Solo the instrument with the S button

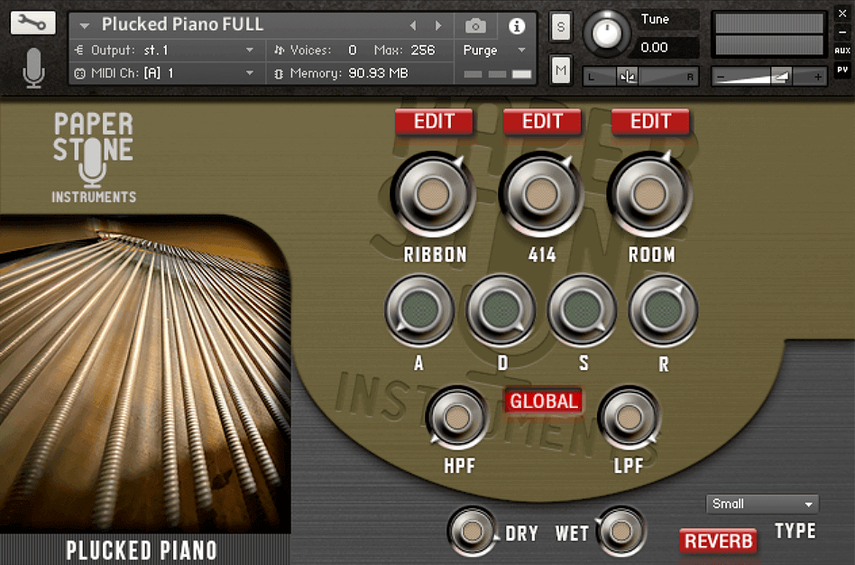pyautogui.click(x=560, y=27)
